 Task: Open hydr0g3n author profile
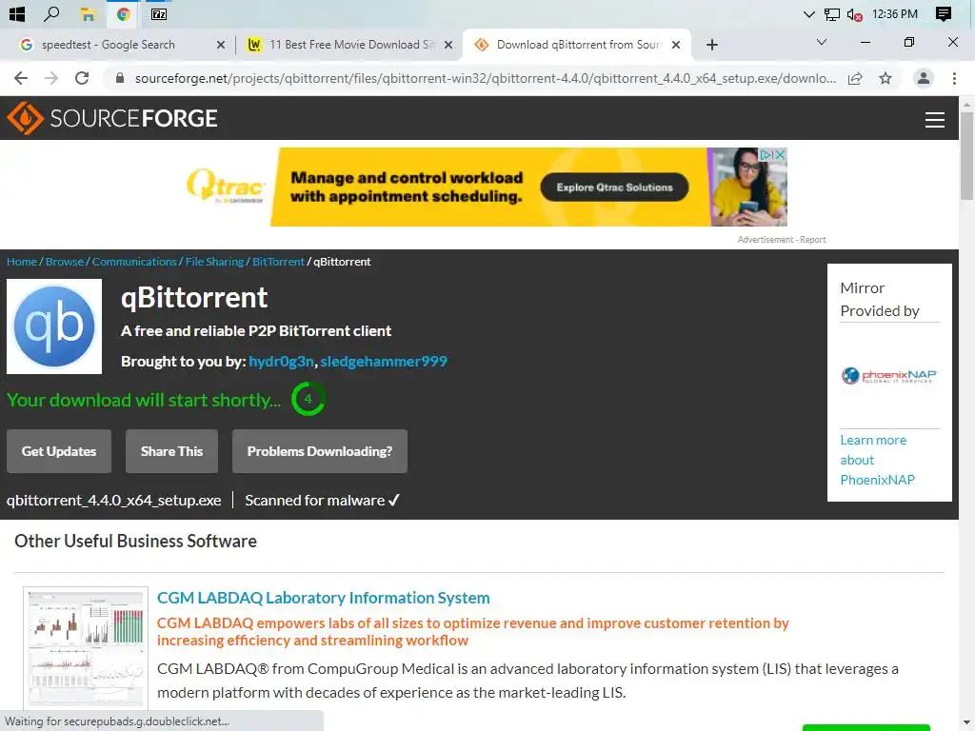point(281,361)
